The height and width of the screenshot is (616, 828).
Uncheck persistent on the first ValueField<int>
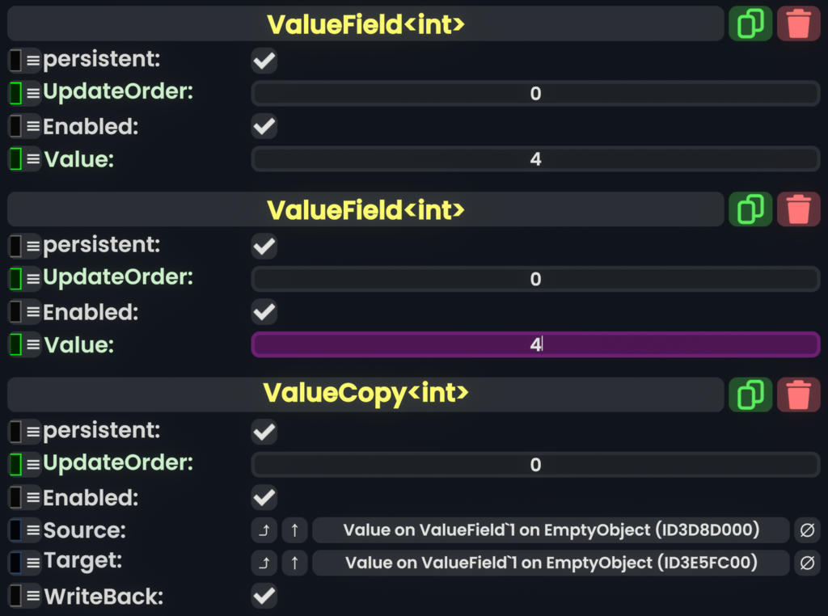point(264,60)
